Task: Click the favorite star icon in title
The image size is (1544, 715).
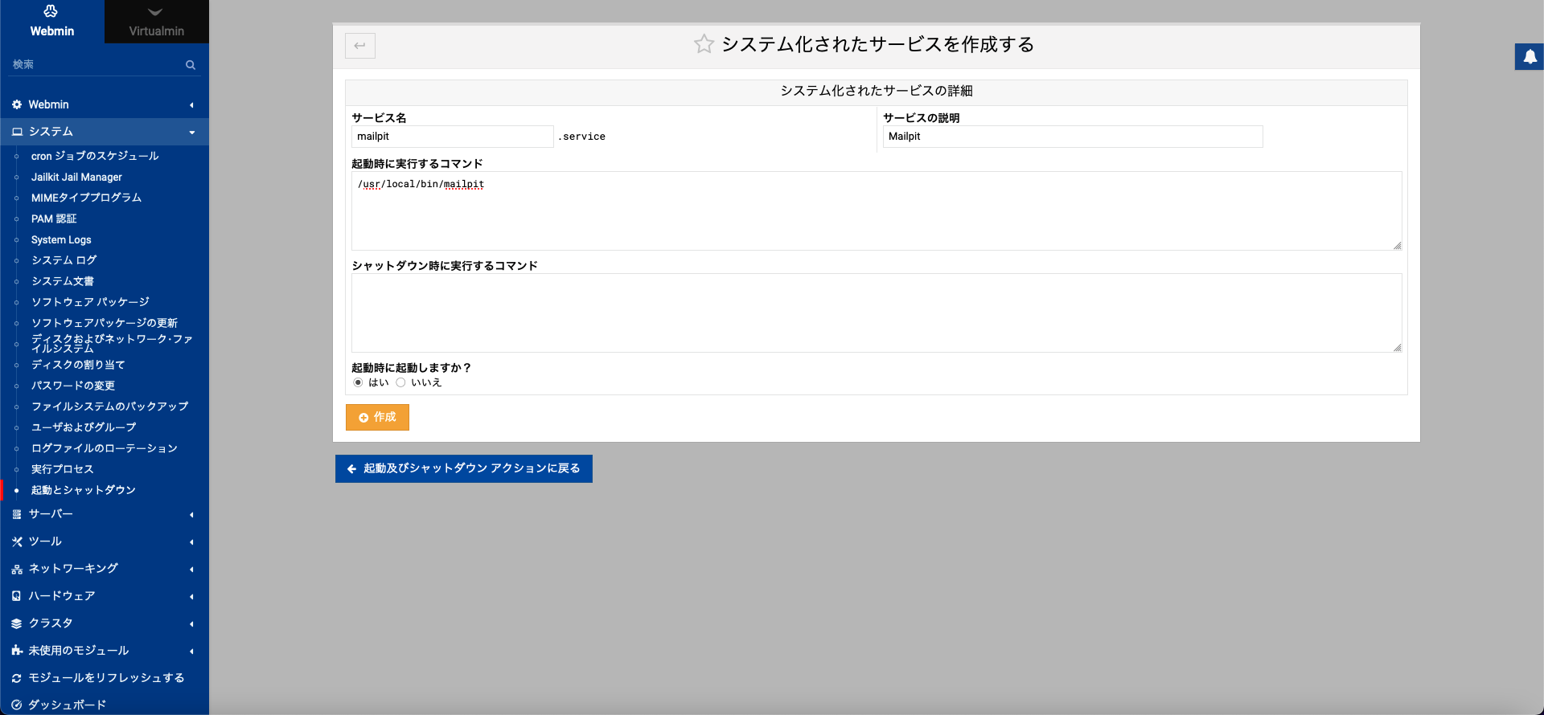Action: (704, 44)
